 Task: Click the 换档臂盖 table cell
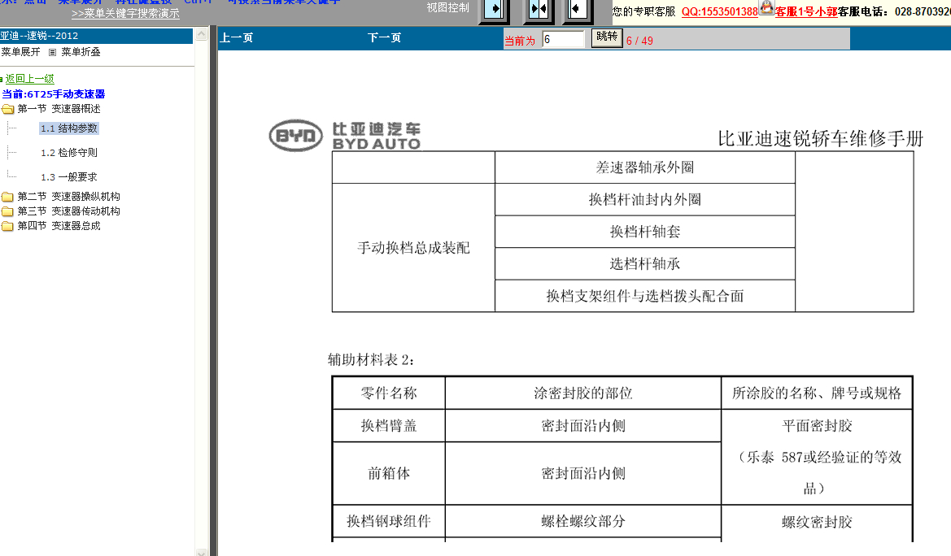tap(389, 426)
